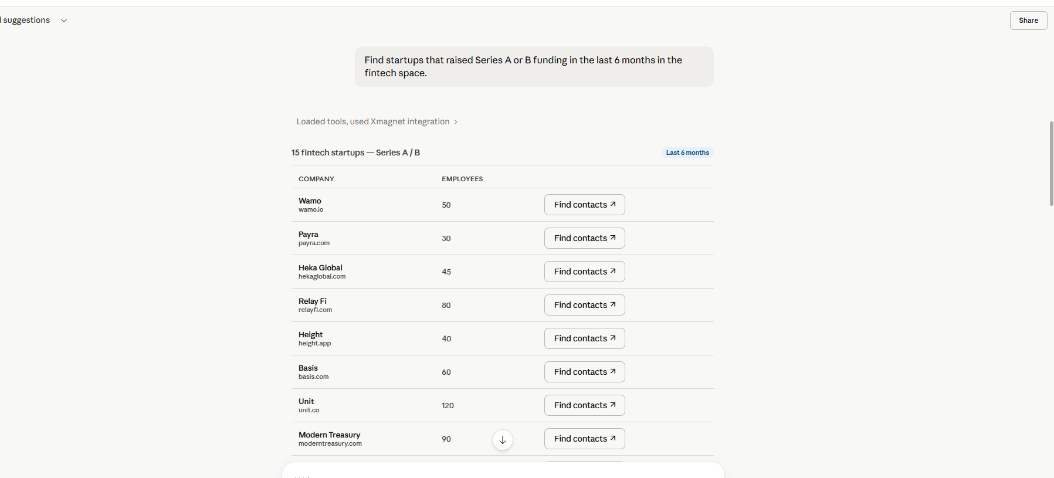This screenshot has width=1054, height=478.
Task: Find contacts for Basis
Action: (x=585, y=372)
